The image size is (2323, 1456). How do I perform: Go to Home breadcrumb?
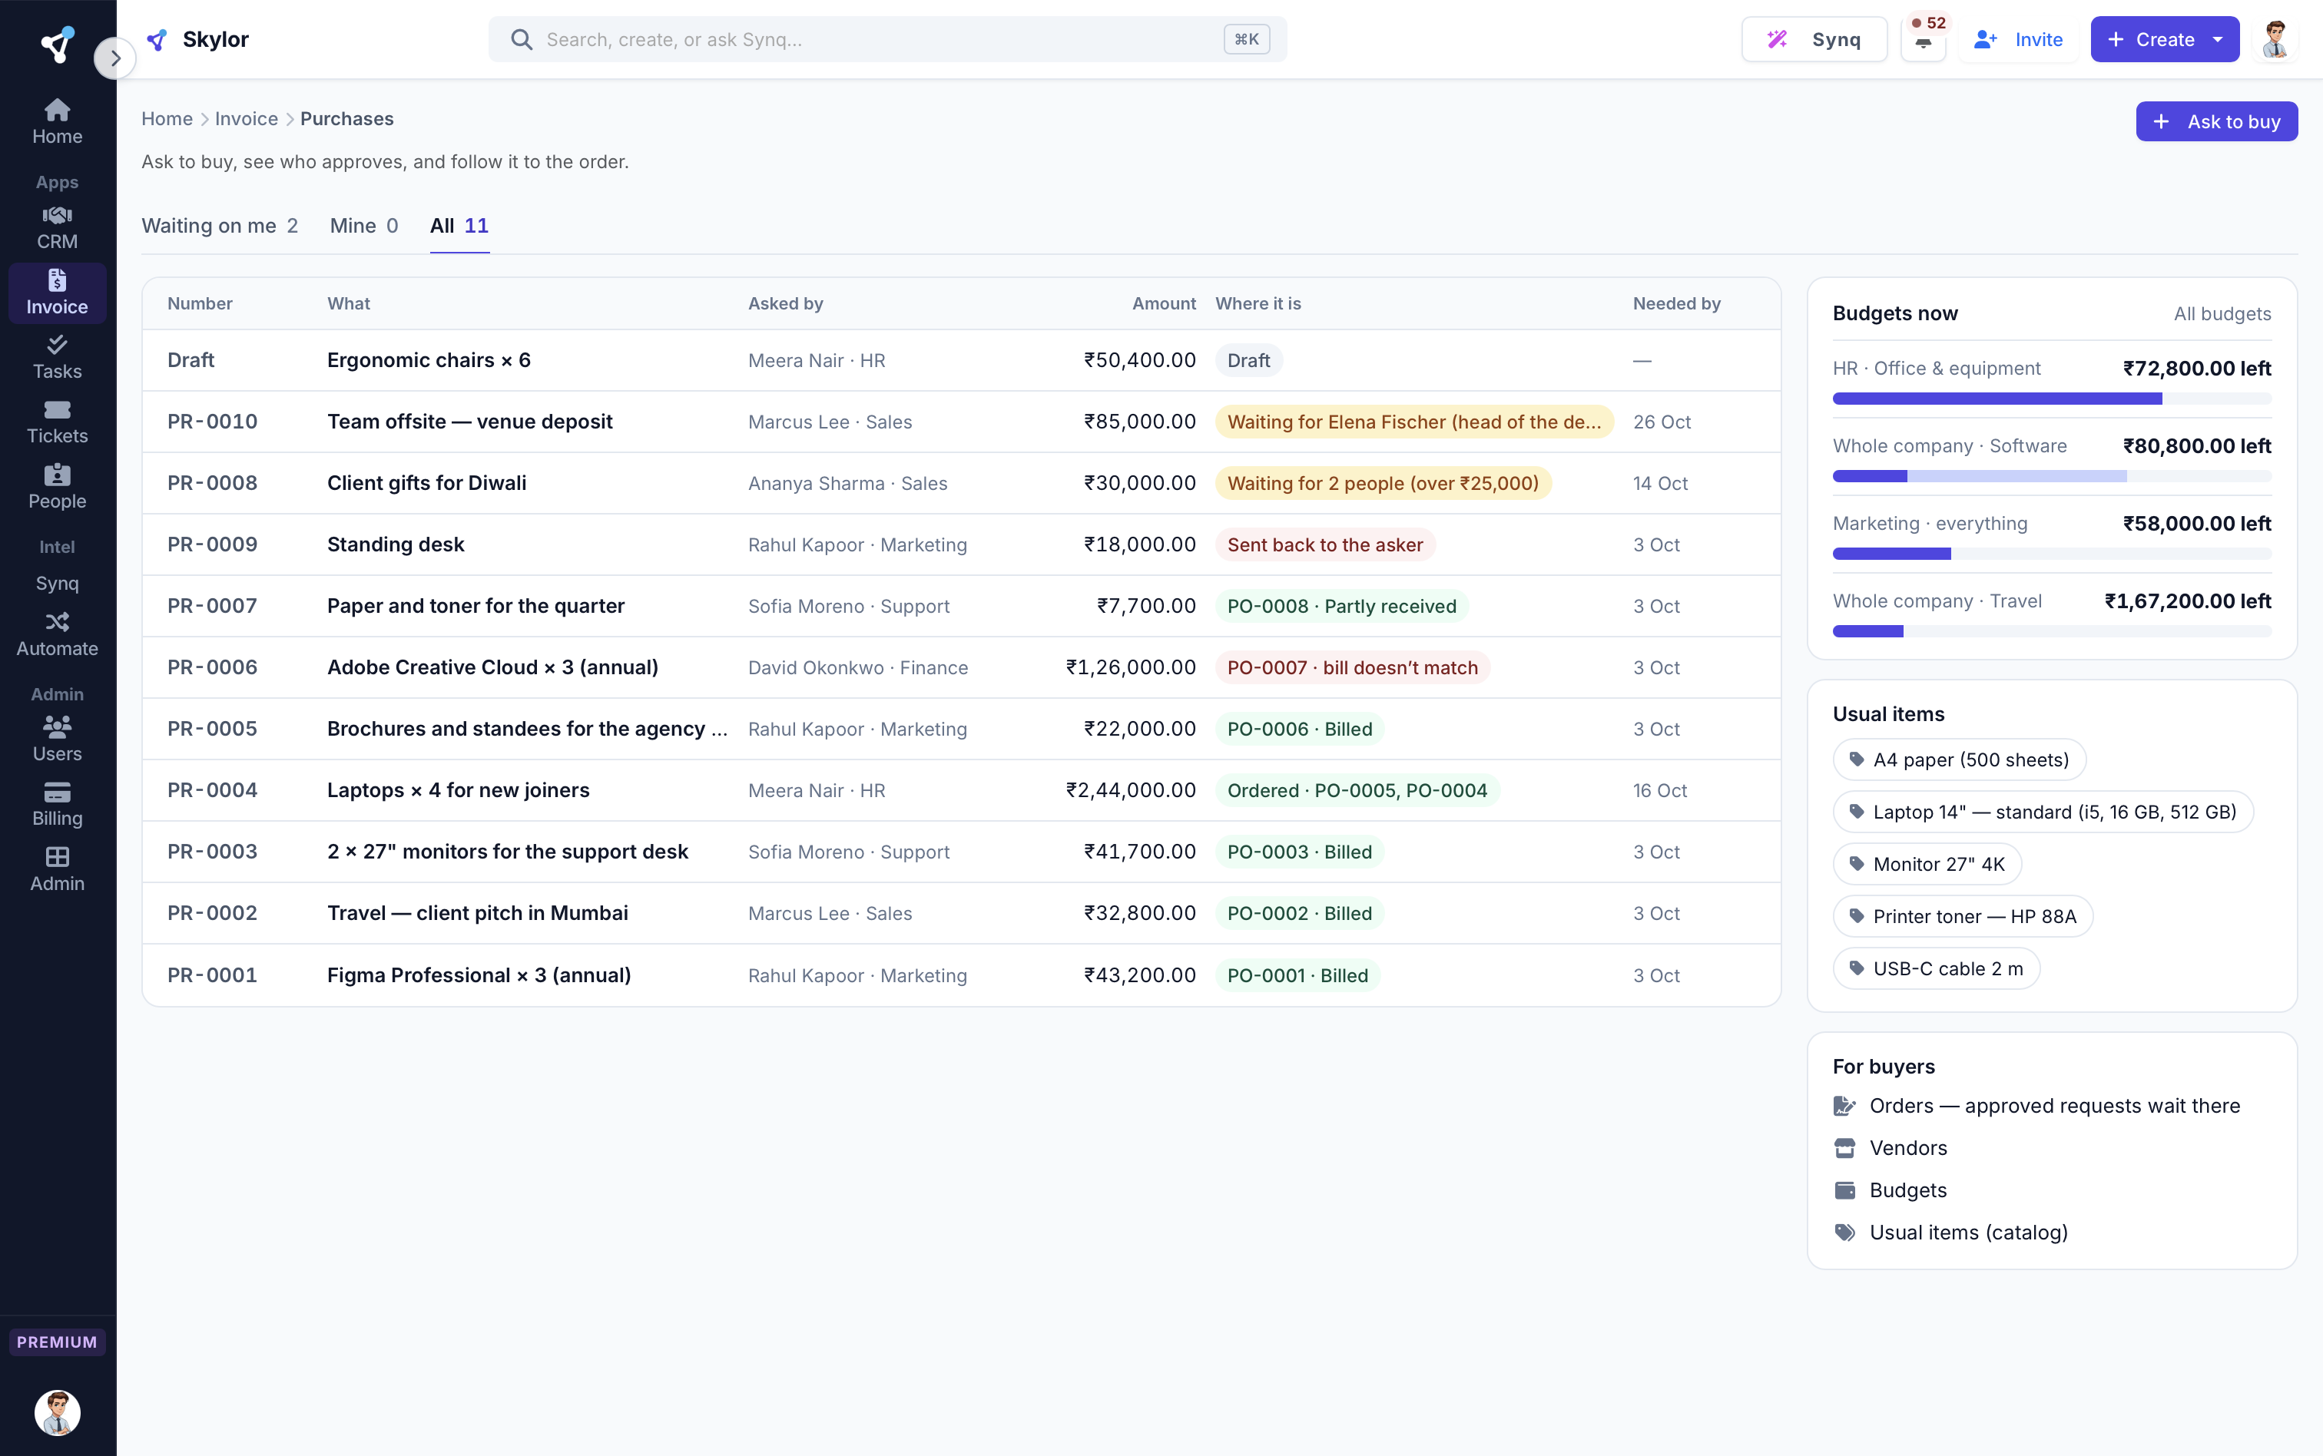click(167, 118)
